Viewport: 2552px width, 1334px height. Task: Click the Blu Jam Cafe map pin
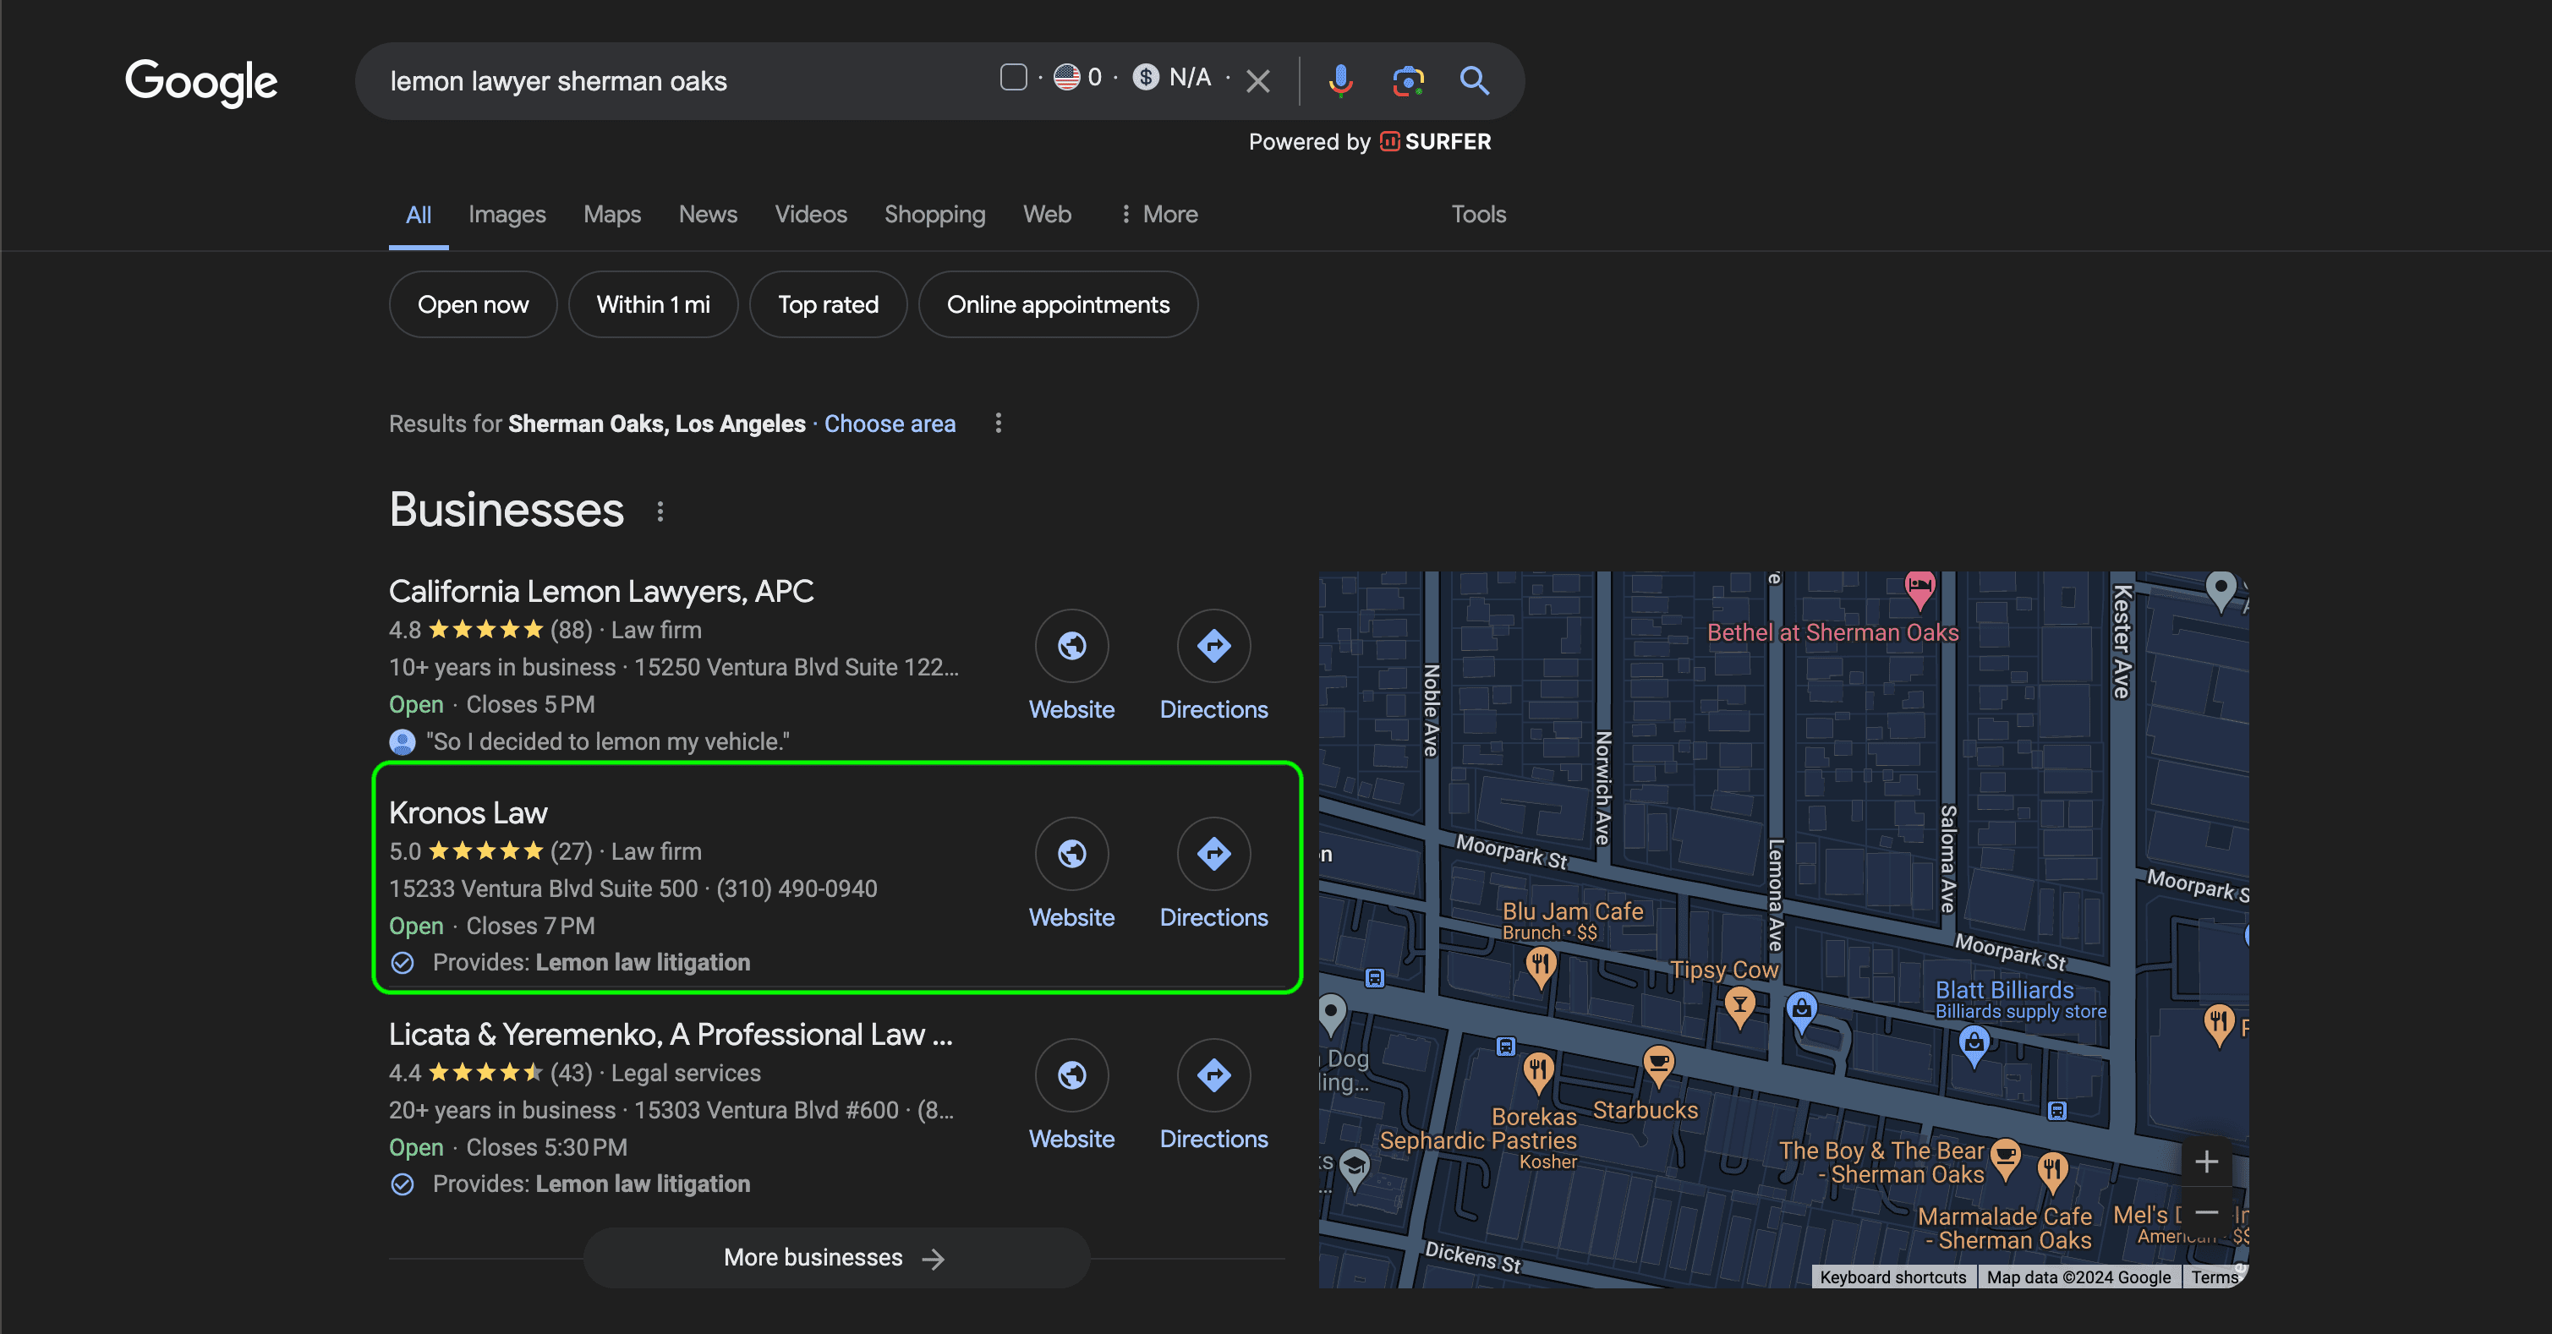tap(1541, 965)
